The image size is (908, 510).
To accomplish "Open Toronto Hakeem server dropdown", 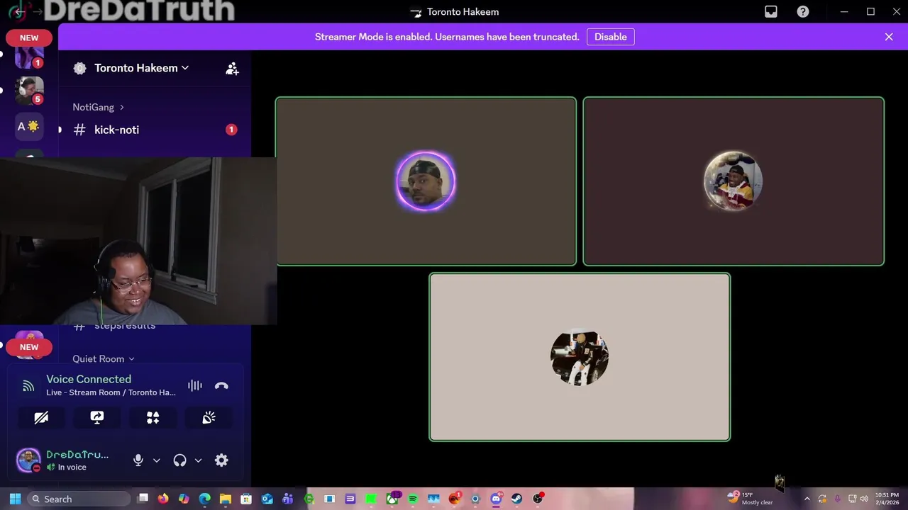I will click(x=142, y=68).
